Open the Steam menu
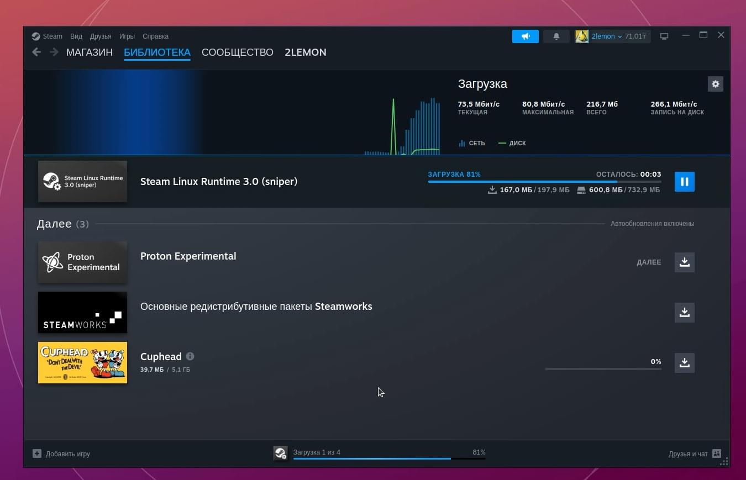Viewport: 746px width, 480px height. click(52, 36)
